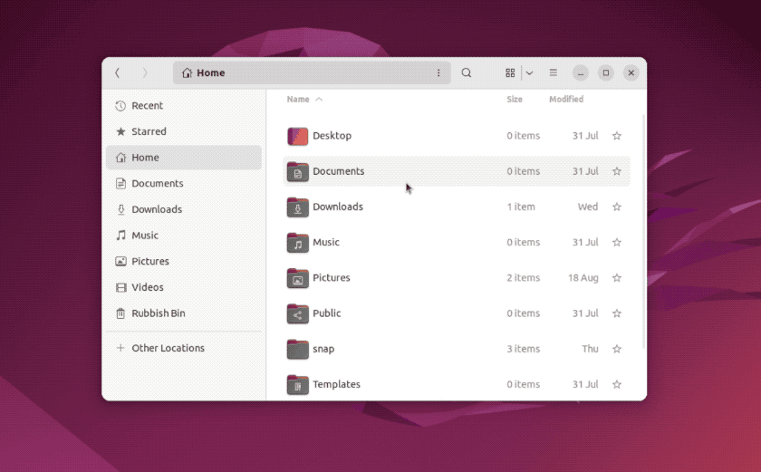
Task: Click the 'Wed' modified date of Downloads
Action: (588, 207)
